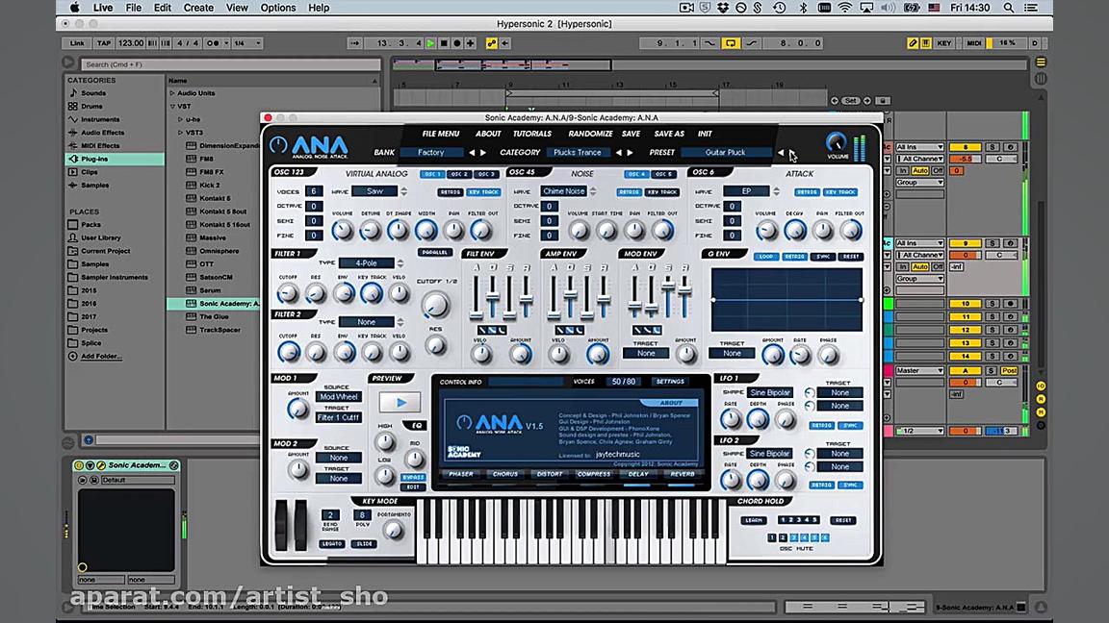Click Amp Env decay slider

[570, 295]
